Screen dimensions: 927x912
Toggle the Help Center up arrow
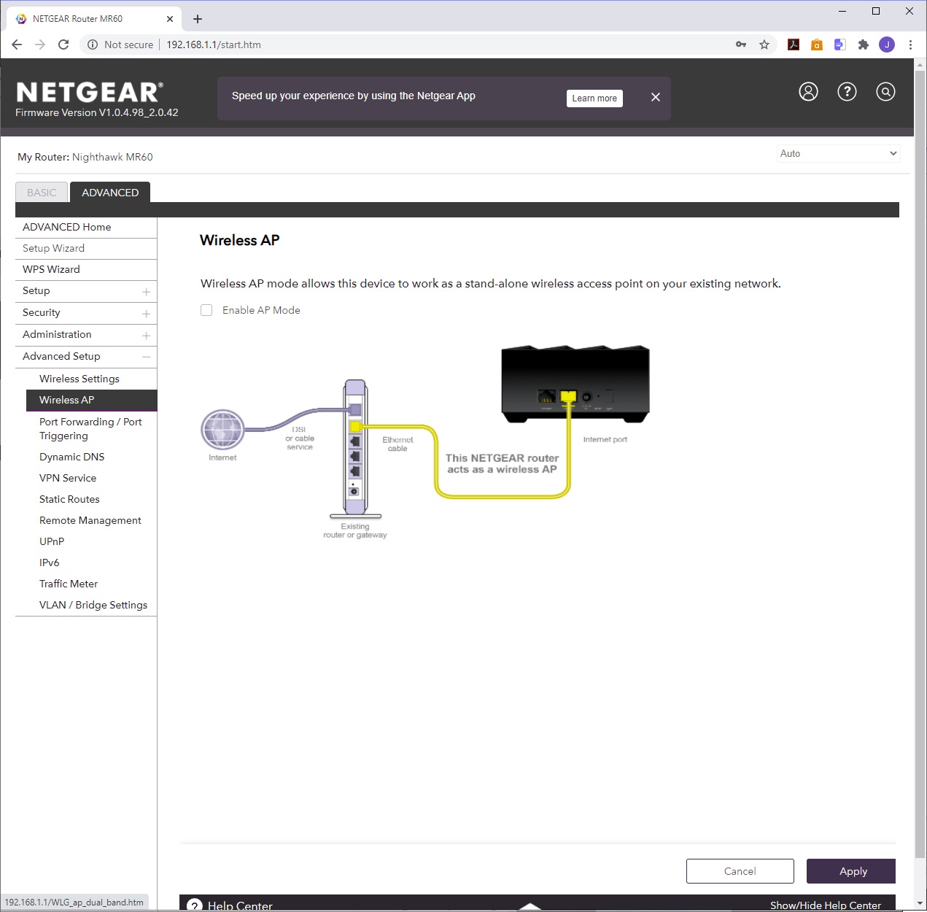(x=530, y=905)
